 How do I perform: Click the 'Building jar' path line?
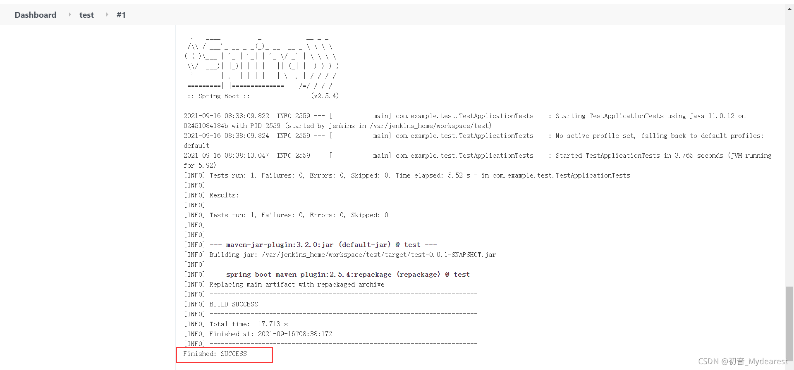(340, 255)
